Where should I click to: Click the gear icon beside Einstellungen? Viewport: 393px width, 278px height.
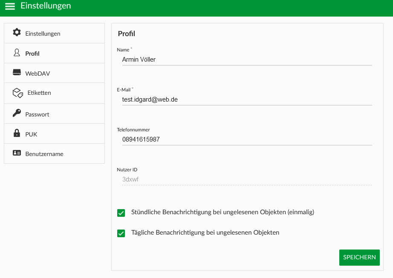click(17, 32)
